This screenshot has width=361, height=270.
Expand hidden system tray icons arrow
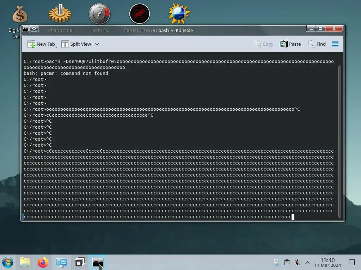coord(307,262)
